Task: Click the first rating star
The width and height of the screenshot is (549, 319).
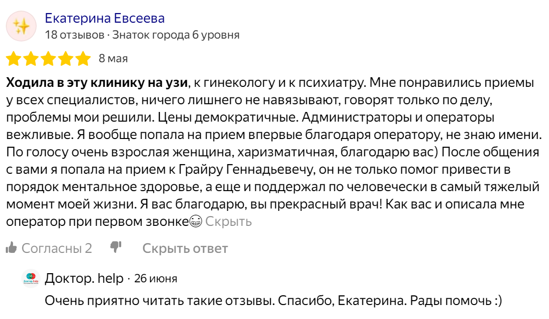Action: click(14, 59)
